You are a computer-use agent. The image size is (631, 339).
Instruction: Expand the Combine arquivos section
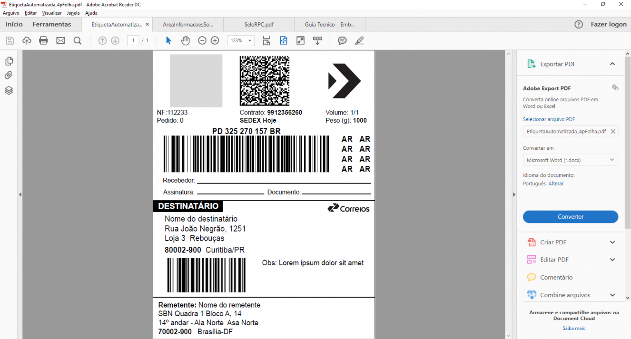[612, 295]
